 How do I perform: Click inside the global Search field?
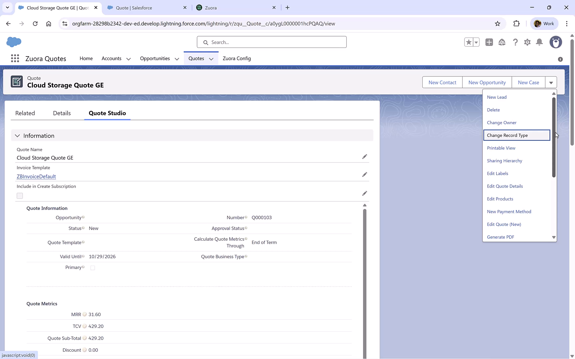pos(272,42)
